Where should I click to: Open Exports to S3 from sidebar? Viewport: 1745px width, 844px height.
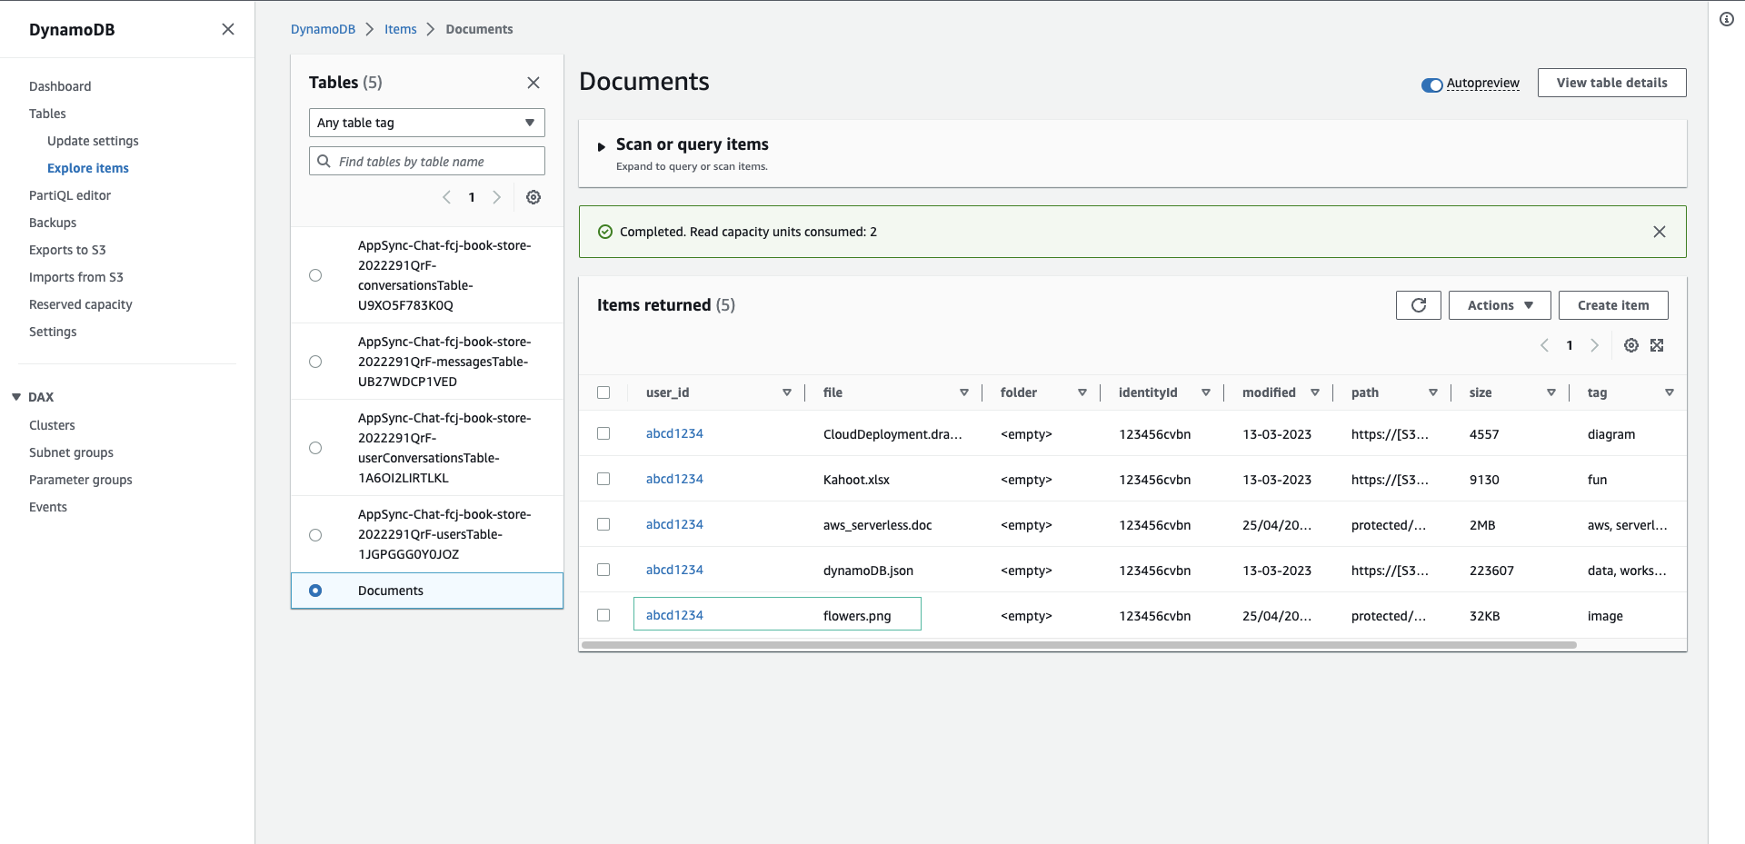tap(67, 250)
